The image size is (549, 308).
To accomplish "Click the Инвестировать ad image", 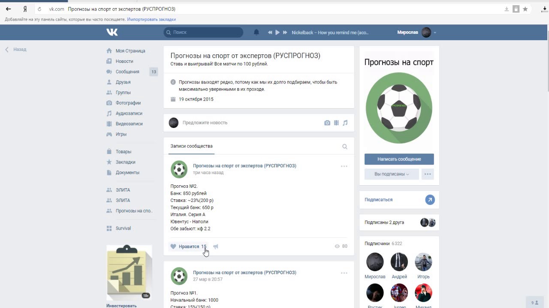I will 129,272.
